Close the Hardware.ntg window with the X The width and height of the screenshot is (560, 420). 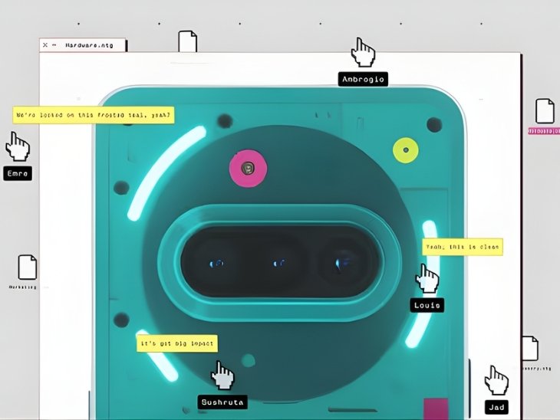coord(45,45)
